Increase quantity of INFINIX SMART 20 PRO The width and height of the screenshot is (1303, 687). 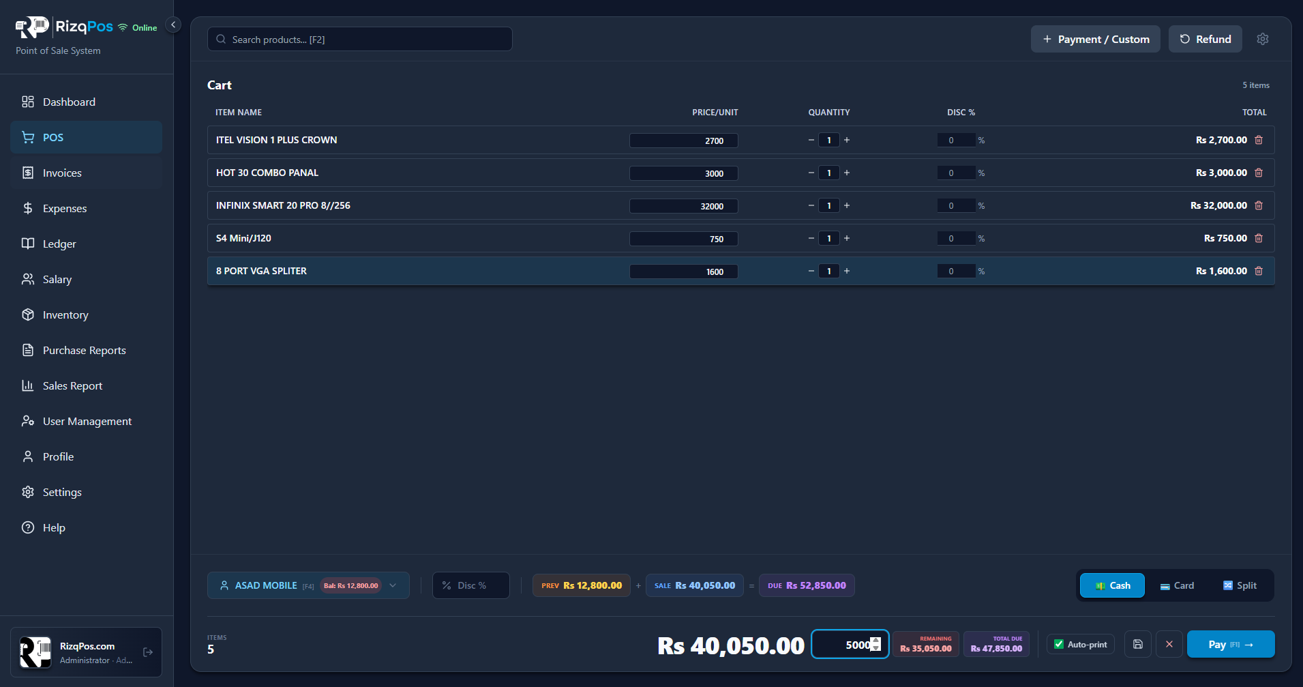[847, 205]
